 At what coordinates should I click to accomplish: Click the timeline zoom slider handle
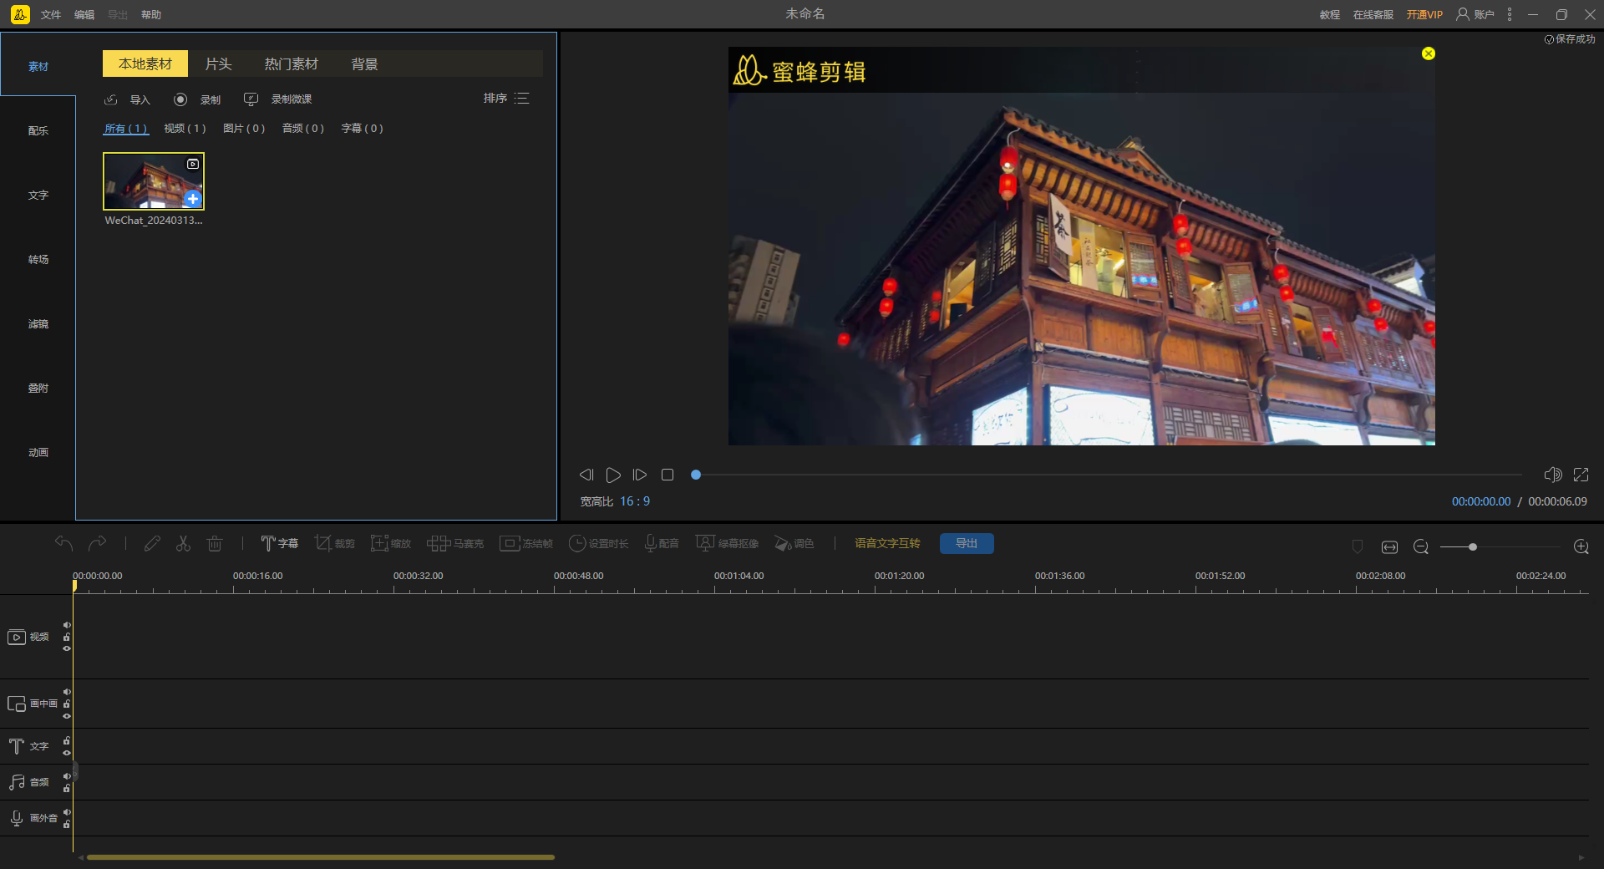tap(1473, 546)
